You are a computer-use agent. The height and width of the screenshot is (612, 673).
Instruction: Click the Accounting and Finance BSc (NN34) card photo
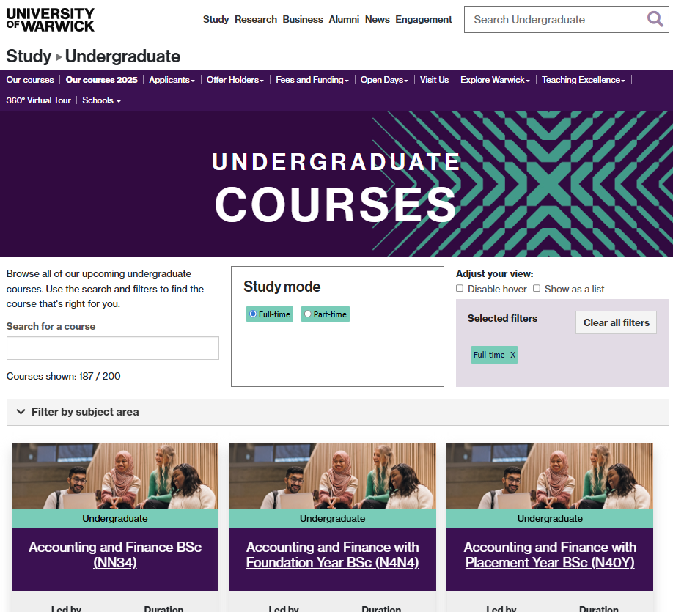pyautogui.click(x=115, y=476)
